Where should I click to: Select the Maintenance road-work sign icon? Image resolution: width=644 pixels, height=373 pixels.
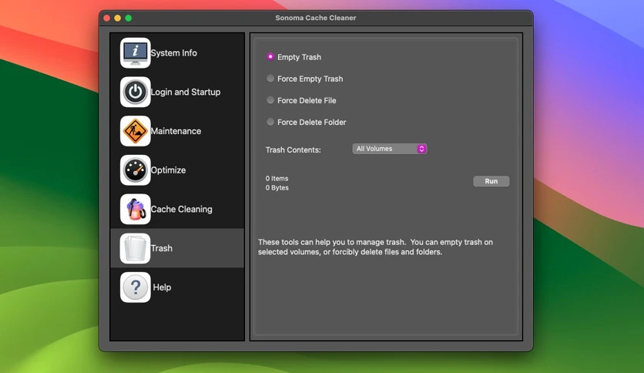point(135,131)
